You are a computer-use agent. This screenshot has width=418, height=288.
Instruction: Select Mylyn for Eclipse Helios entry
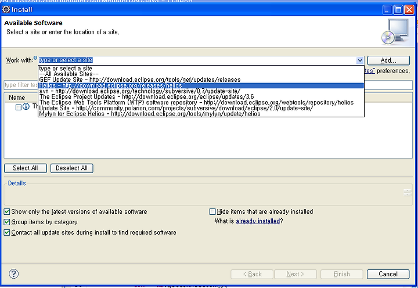pyautogui.click(x=201, y=114)
